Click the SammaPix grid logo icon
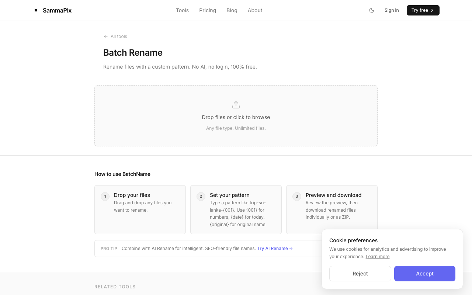The image size is (472, 295). pos(36,10)
